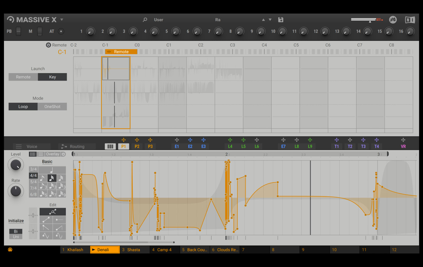
Task: Open the E1 envelope tab
Action: point(177,146)
